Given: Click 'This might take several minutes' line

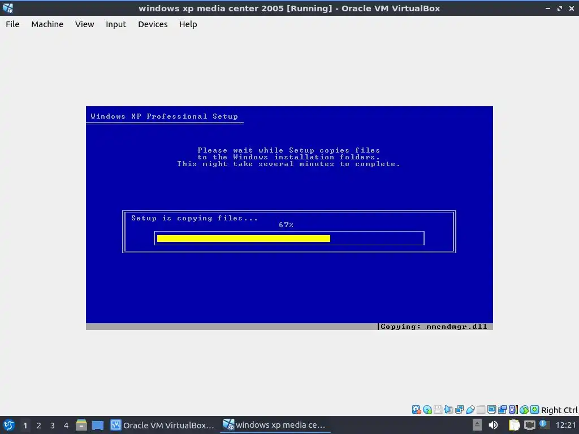Looking at the screenshot, I should (288, 164).
